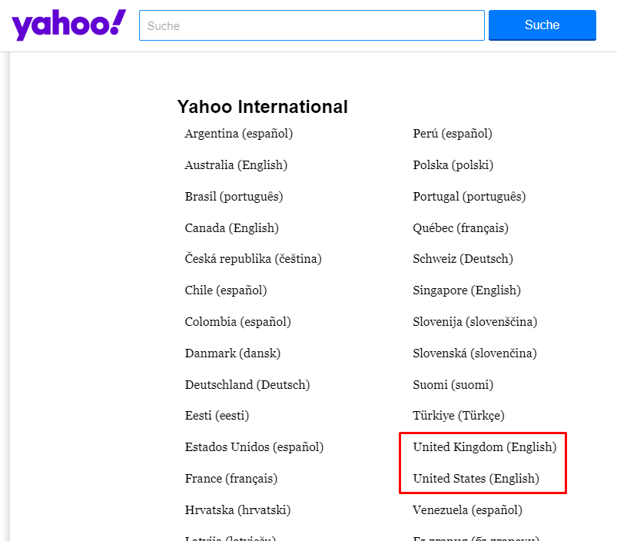The height and width of the screenshot is (541, 617).
Task: Choose United States (English) edition
Action: 476,479
